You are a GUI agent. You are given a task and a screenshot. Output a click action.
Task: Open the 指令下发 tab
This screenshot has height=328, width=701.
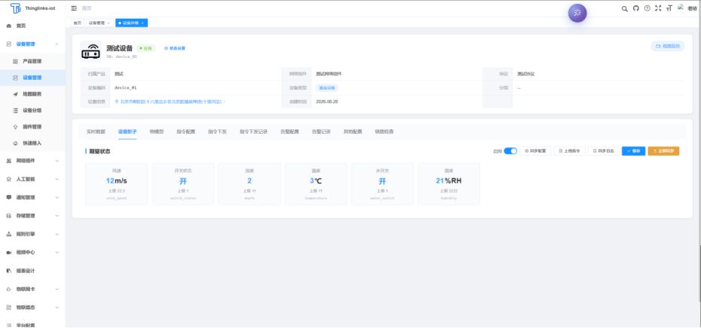click(217, 132)
